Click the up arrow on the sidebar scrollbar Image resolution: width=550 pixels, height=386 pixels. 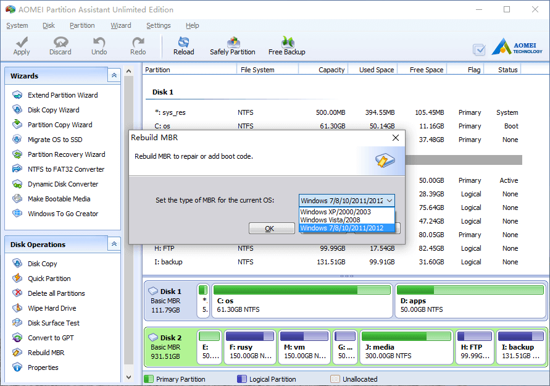129,72
